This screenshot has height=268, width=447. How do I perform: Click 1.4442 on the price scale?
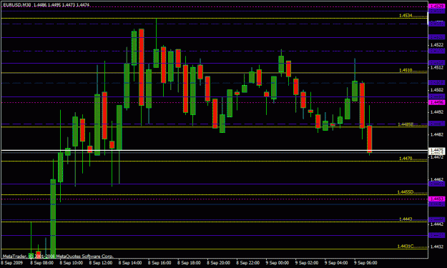(x=436, y=224)
